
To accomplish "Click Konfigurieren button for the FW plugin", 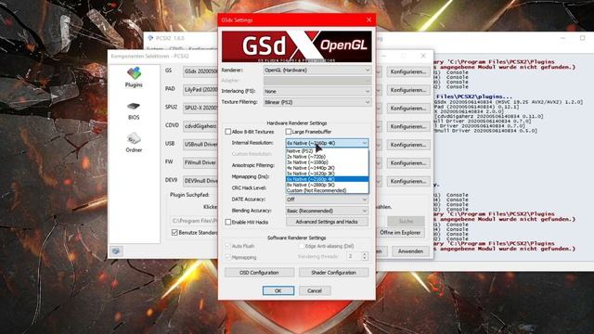I will 408,163.
